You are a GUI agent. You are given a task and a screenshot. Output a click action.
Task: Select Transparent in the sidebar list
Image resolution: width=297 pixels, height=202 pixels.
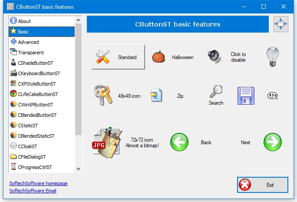tap(42, 52)
